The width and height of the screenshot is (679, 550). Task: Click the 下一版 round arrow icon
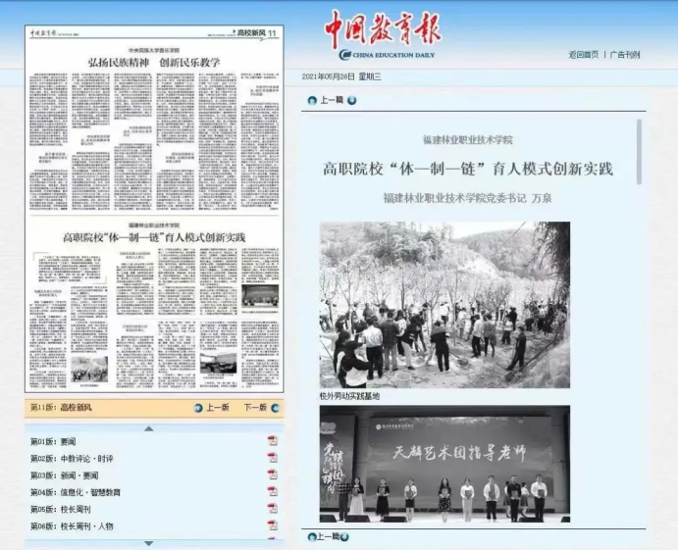coord(273,408)
